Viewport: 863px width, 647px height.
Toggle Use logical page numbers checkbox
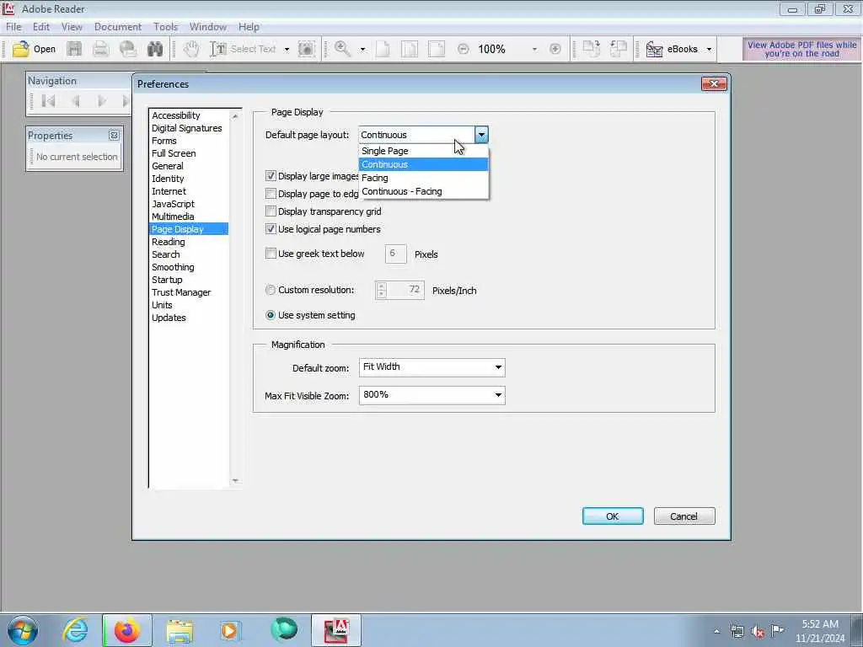click(271, 229)
